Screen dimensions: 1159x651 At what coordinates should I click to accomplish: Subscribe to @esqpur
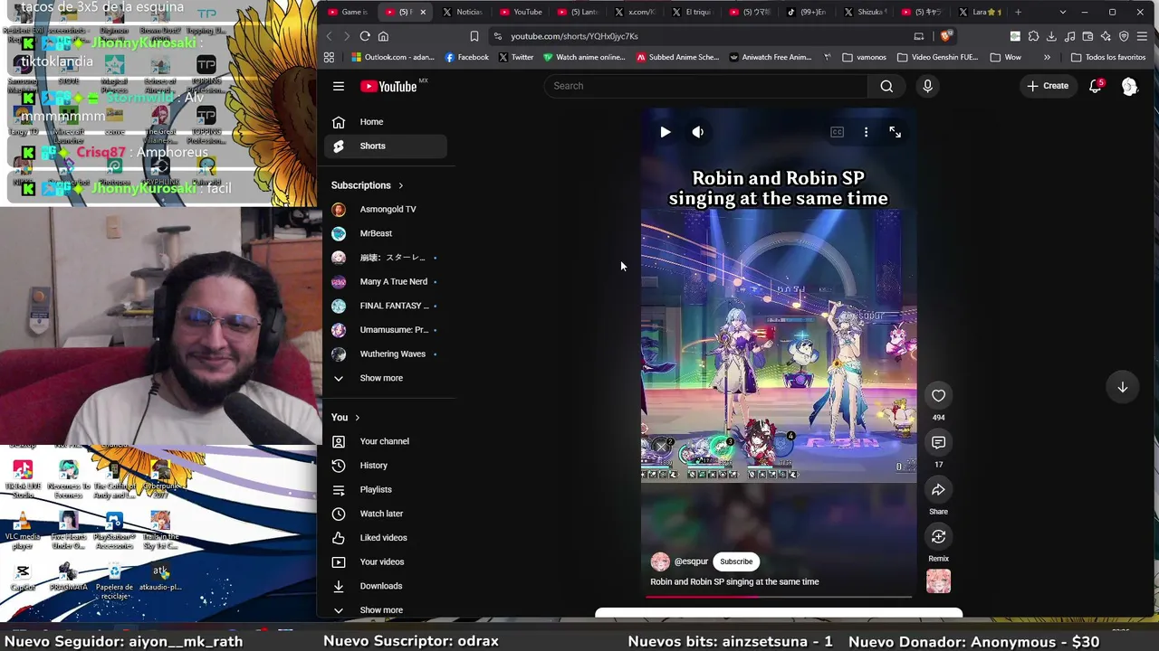coord(736,561)
